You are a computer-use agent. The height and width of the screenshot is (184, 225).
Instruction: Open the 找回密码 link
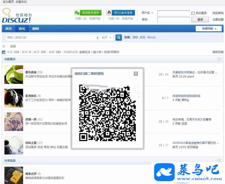[x=218, y=13]
